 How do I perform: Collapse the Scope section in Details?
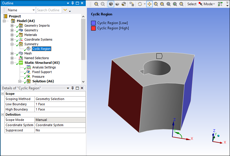[x=3, y=94]
